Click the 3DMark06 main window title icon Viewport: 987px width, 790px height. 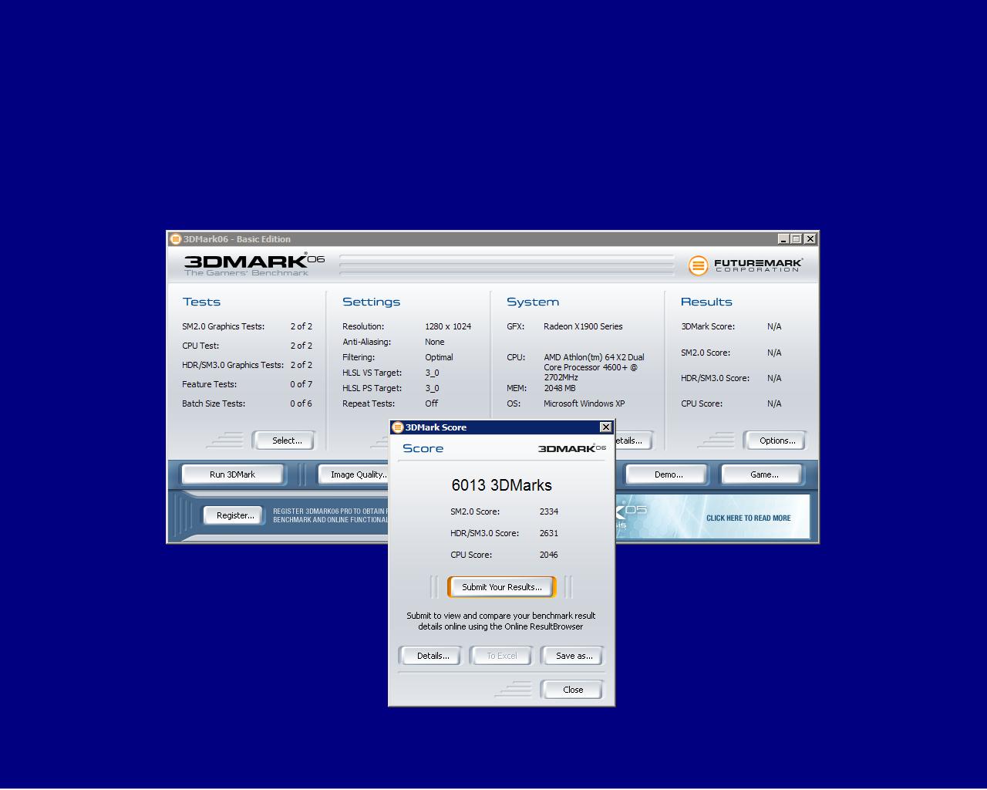click(x=175, y=239)
